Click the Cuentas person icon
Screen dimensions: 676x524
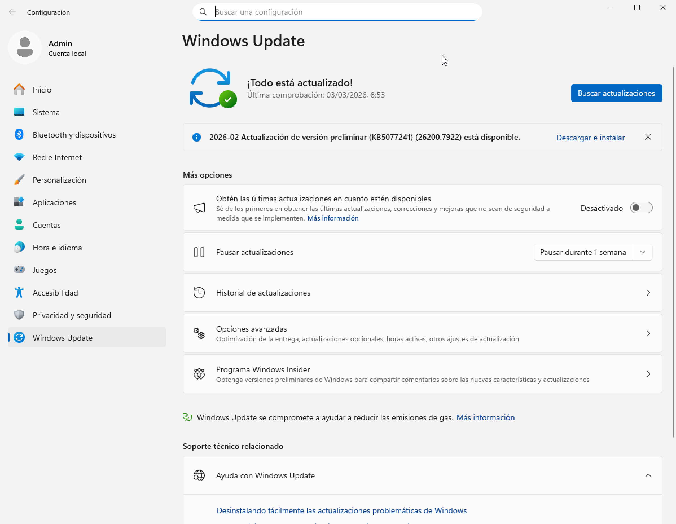19,225
